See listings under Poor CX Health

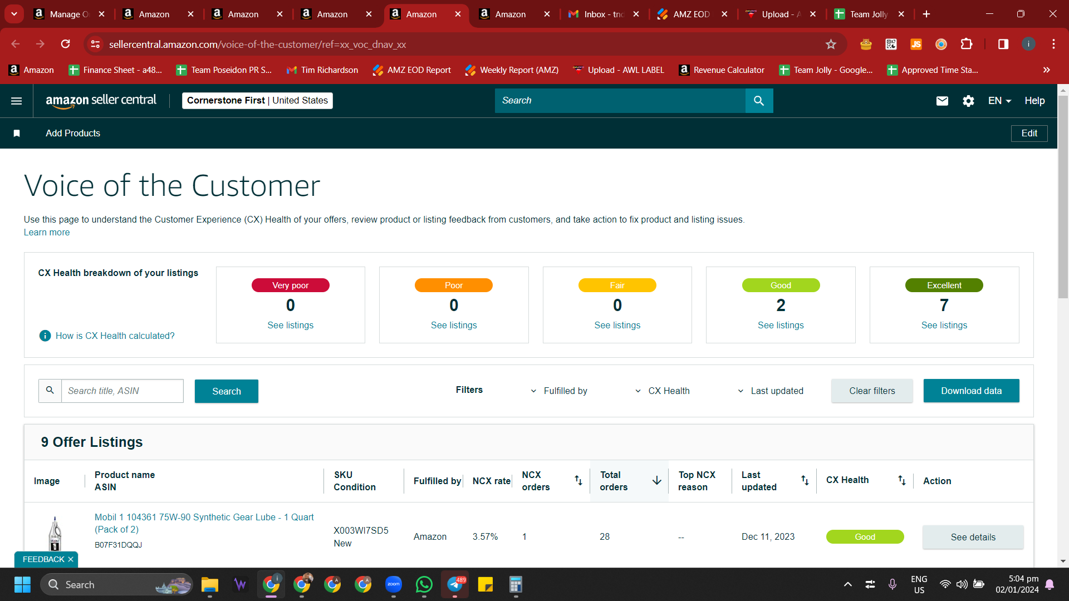[x=454, y=325]
